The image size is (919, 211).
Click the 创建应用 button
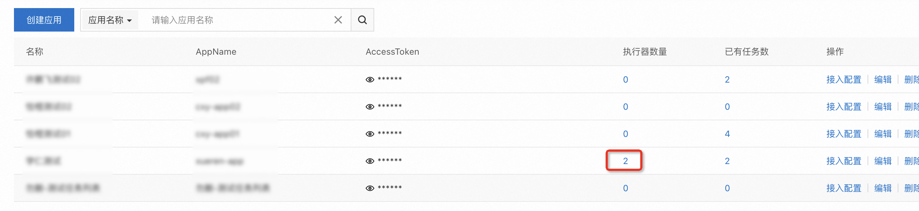tap(44, 20)
